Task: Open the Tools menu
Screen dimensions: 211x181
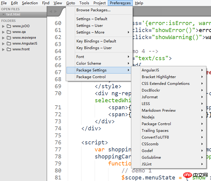Action: tap(84, 3)
